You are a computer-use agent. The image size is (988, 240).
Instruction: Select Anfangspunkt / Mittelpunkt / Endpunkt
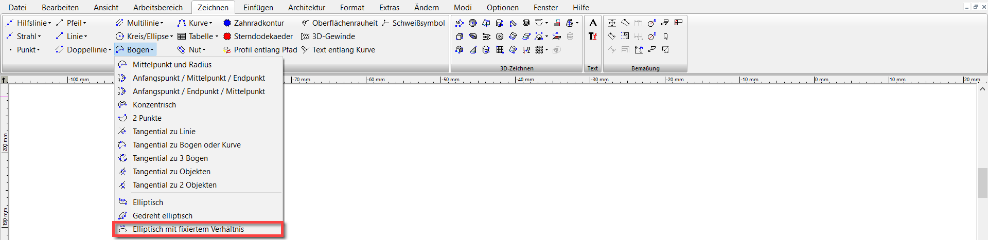[x=199, y=78]
